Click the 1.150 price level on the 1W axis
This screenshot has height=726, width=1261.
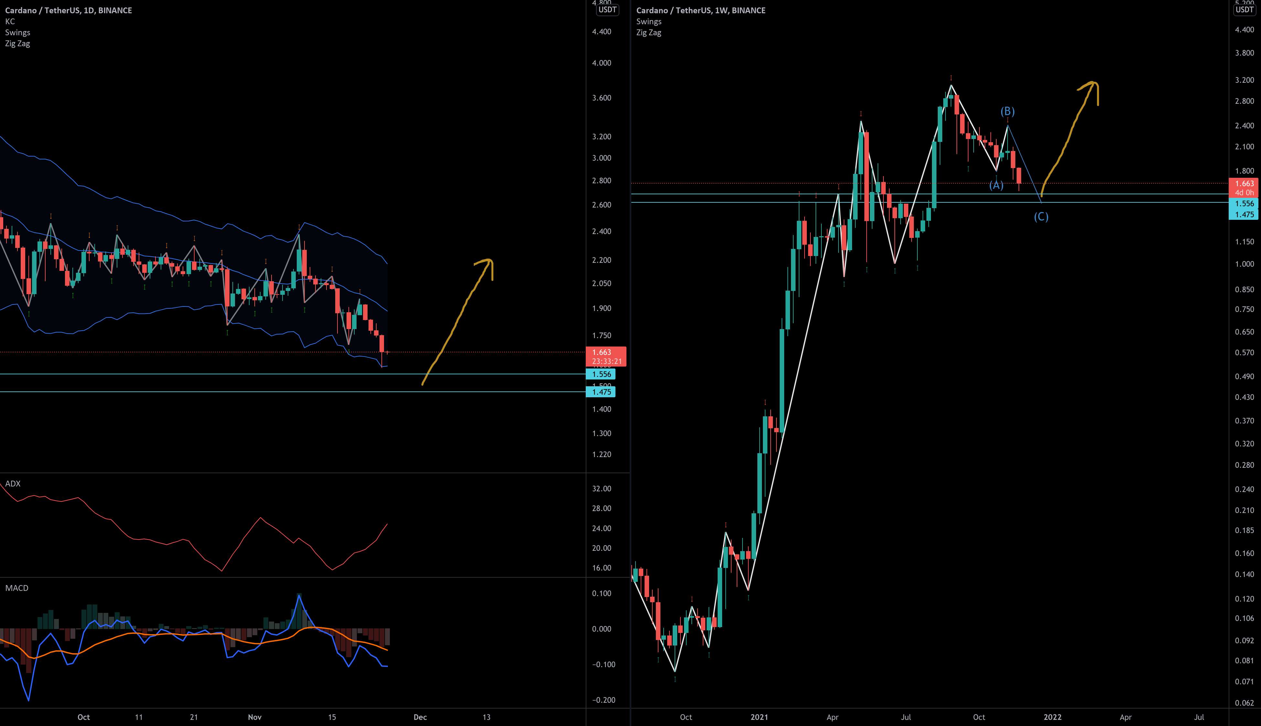click(1244, 242)
